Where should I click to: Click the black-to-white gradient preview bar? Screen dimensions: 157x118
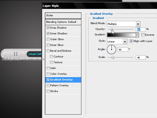[121, 35]
